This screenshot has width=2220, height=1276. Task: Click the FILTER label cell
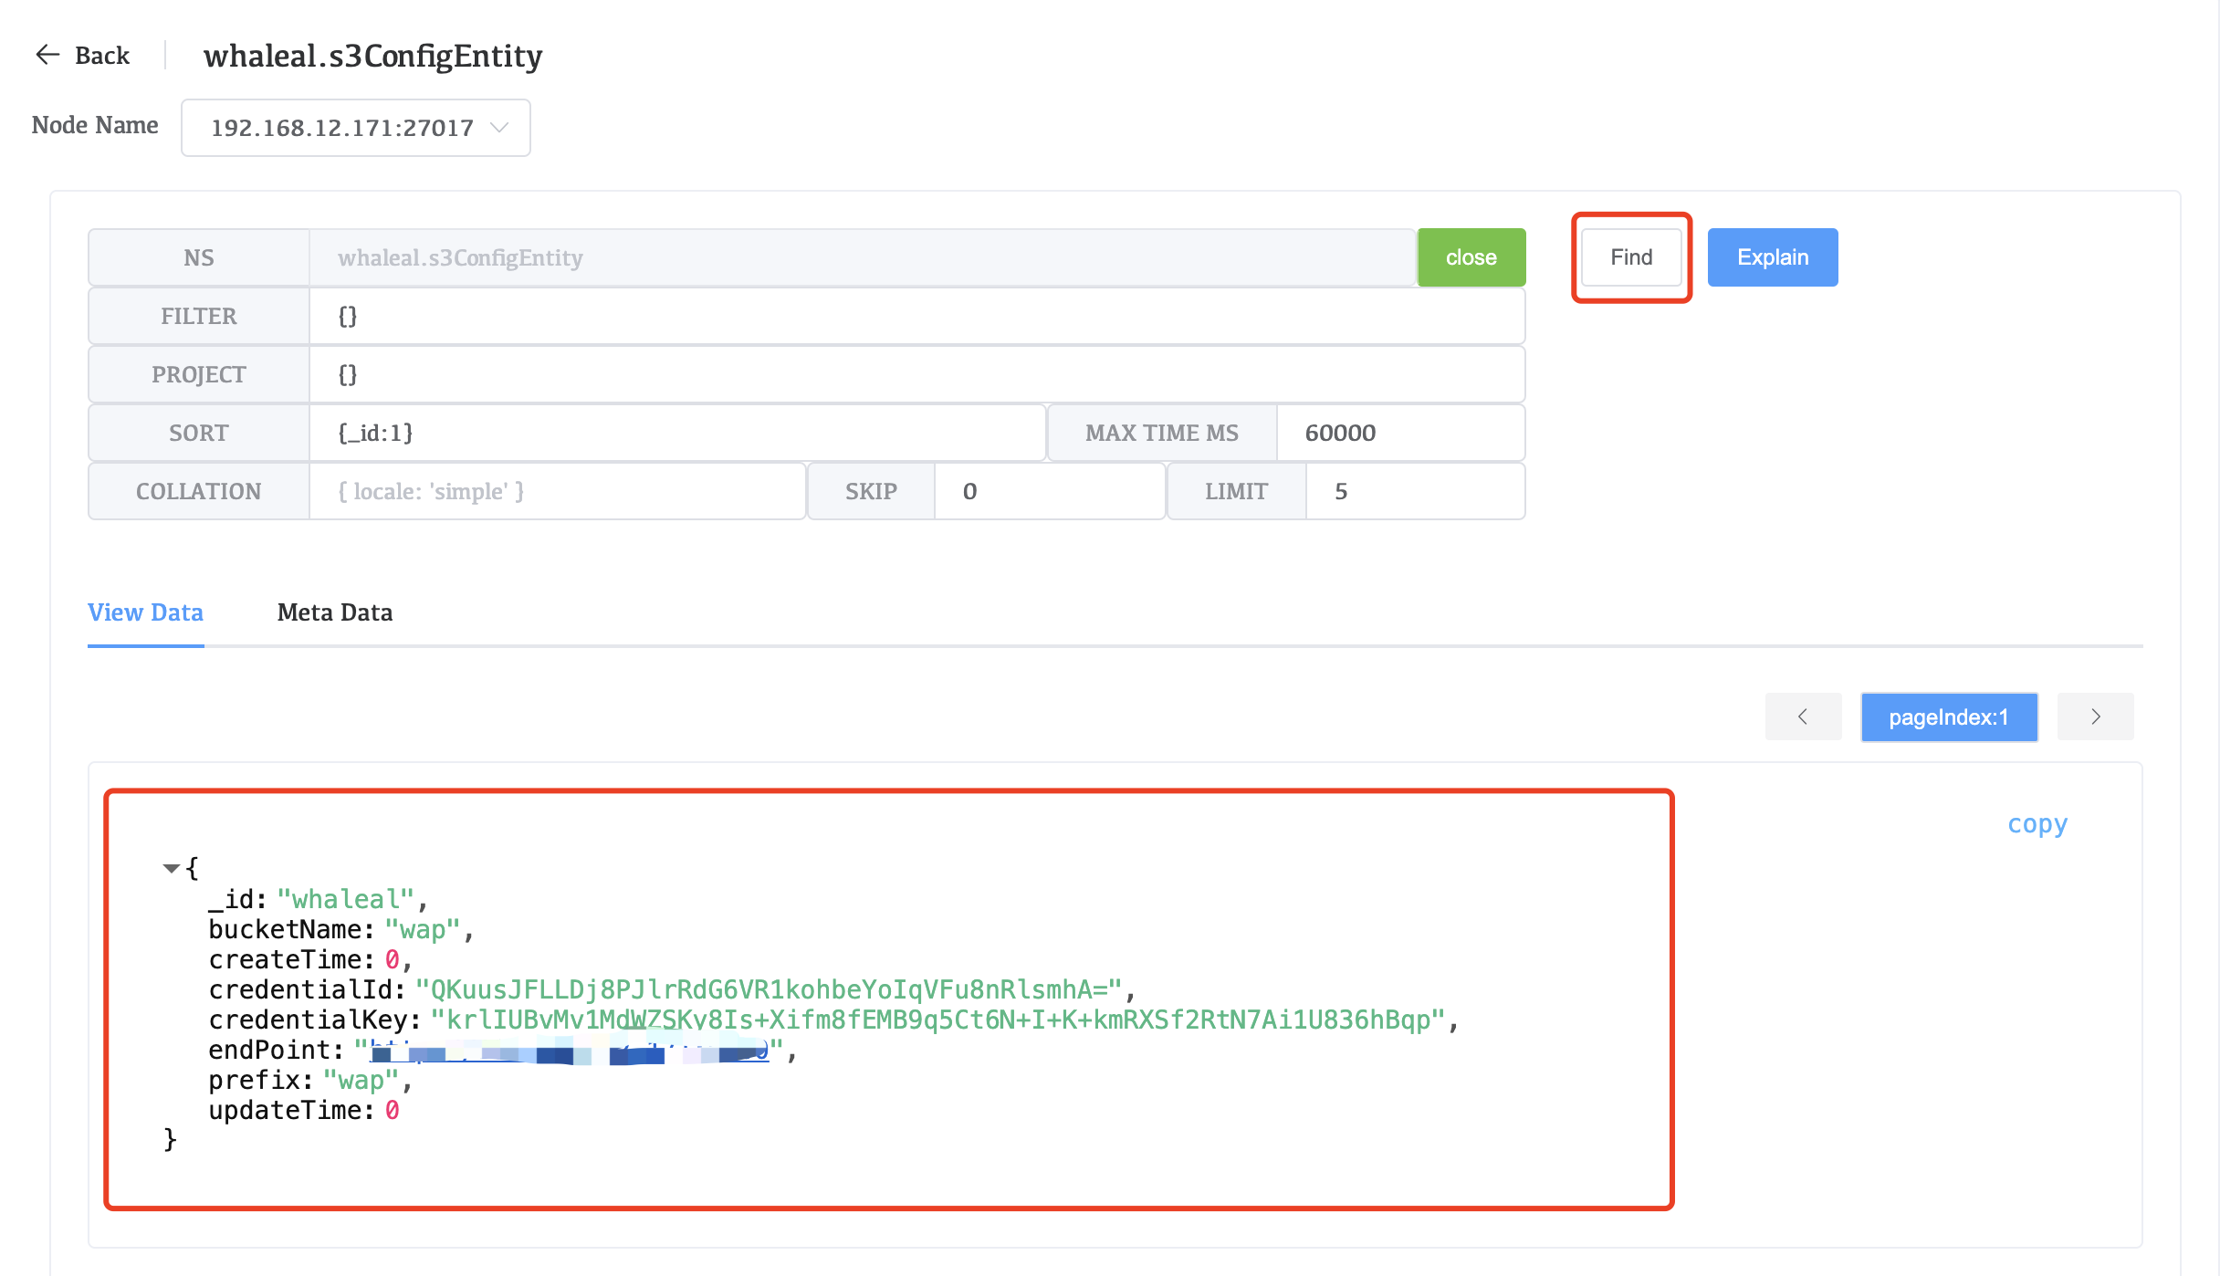coord(199,316)
